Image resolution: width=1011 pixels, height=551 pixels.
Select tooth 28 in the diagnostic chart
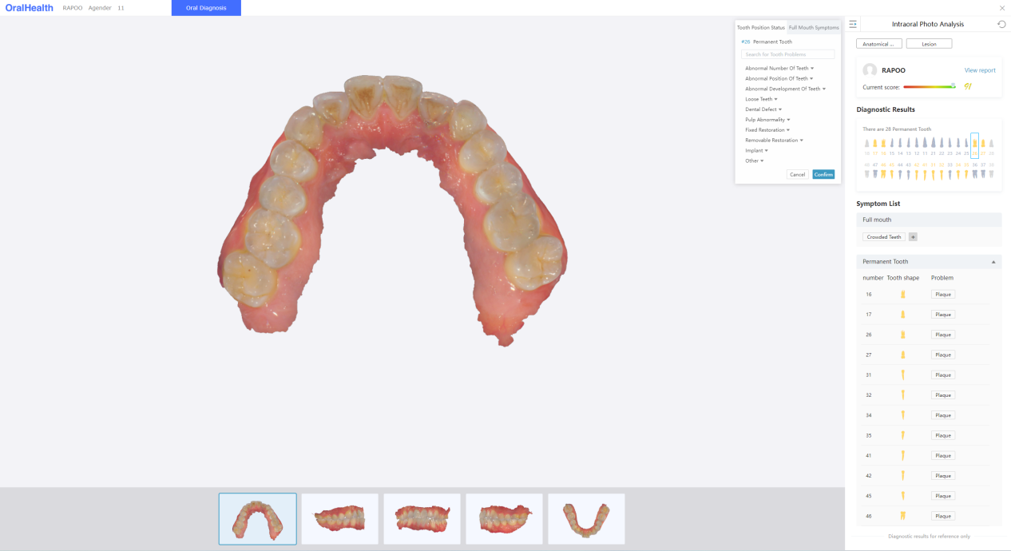[991, 146]
